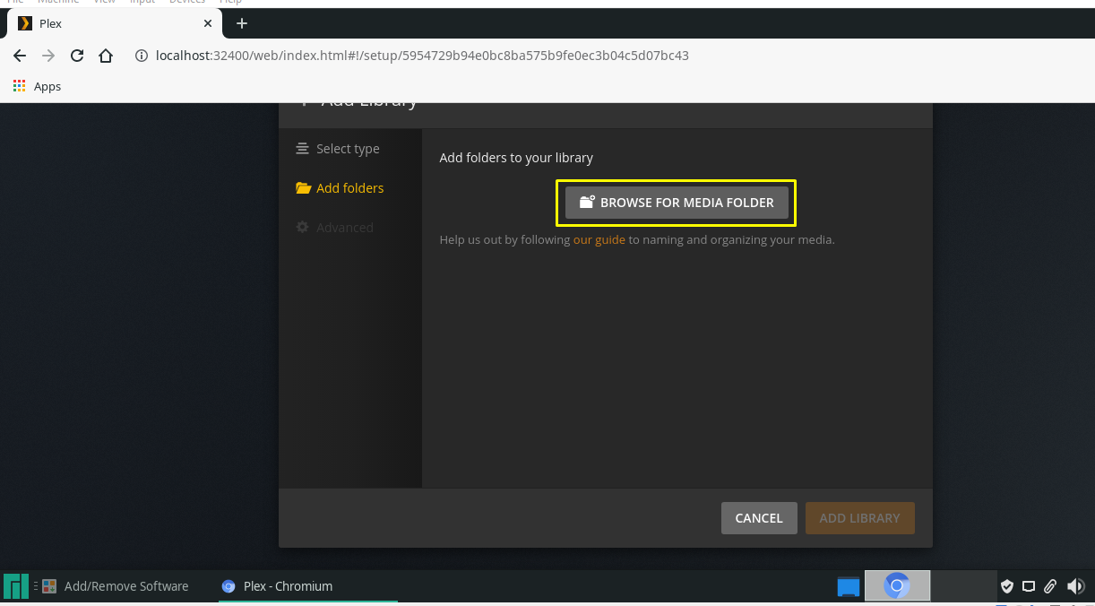Open a new browser tab

(x=241, y=23)
